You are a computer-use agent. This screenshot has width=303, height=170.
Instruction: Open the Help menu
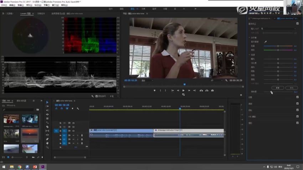pos(65,5)
